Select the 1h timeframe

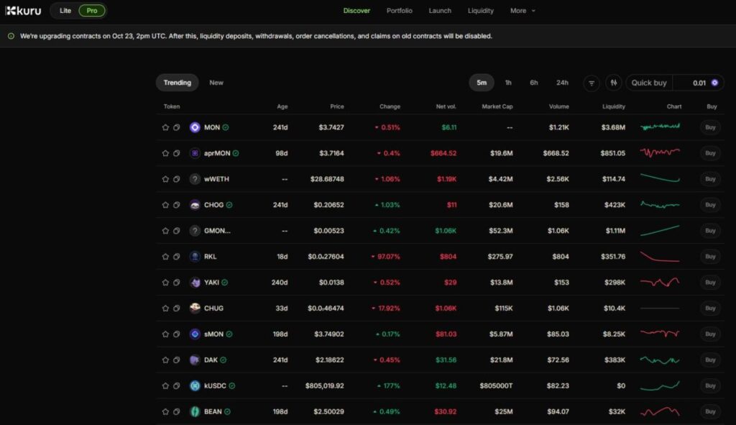click(x=508, y=83)
